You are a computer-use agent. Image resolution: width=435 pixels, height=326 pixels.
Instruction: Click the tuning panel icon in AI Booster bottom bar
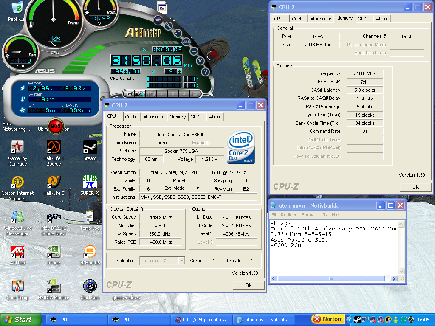coord(139,94)
